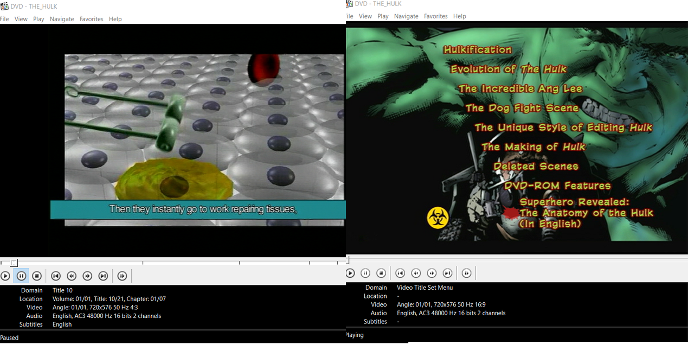Click 'Video Title Set Menu' domain text
Screen dimensions: 694x344
click(x=425, y=288)
